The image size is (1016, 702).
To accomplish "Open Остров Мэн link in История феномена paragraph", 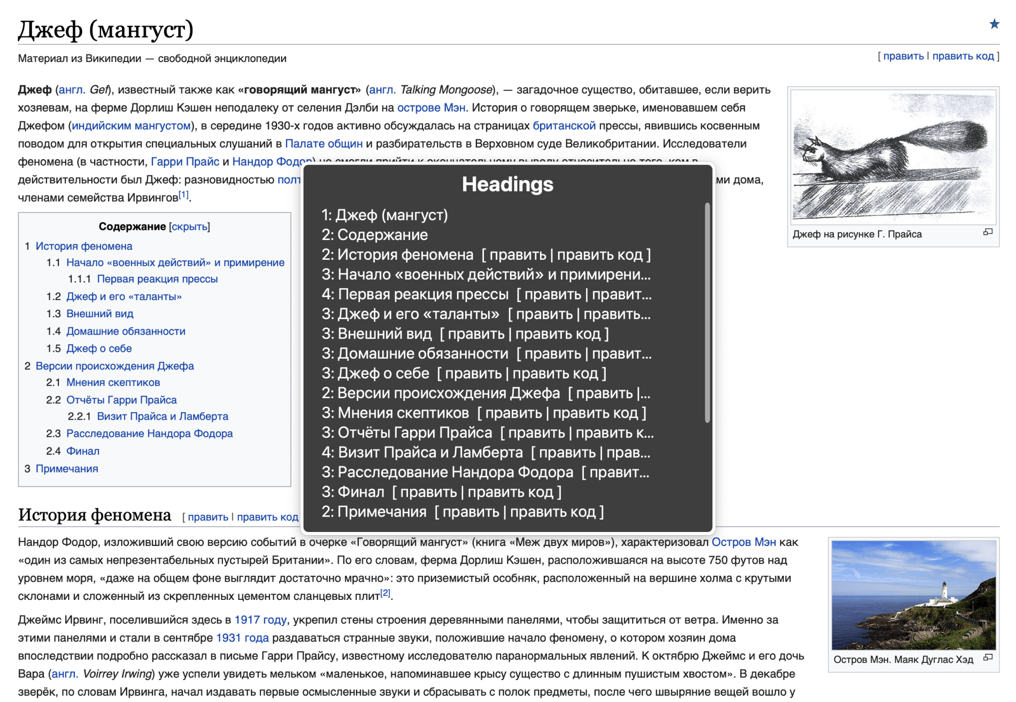I will (x=743, y=542).
